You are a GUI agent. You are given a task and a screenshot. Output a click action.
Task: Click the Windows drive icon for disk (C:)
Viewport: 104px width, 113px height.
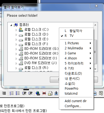click(x=21, y=30)
